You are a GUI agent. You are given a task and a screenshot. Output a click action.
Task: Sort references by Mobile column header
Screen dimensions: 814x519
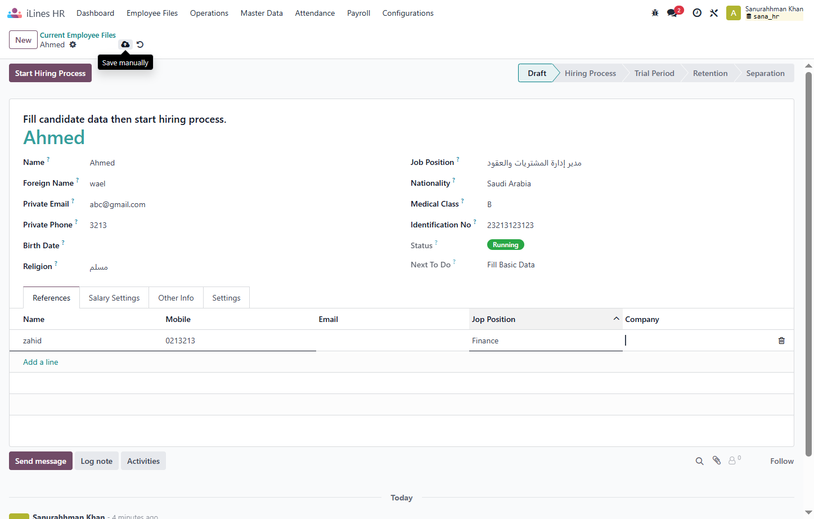tap(239, 319)
